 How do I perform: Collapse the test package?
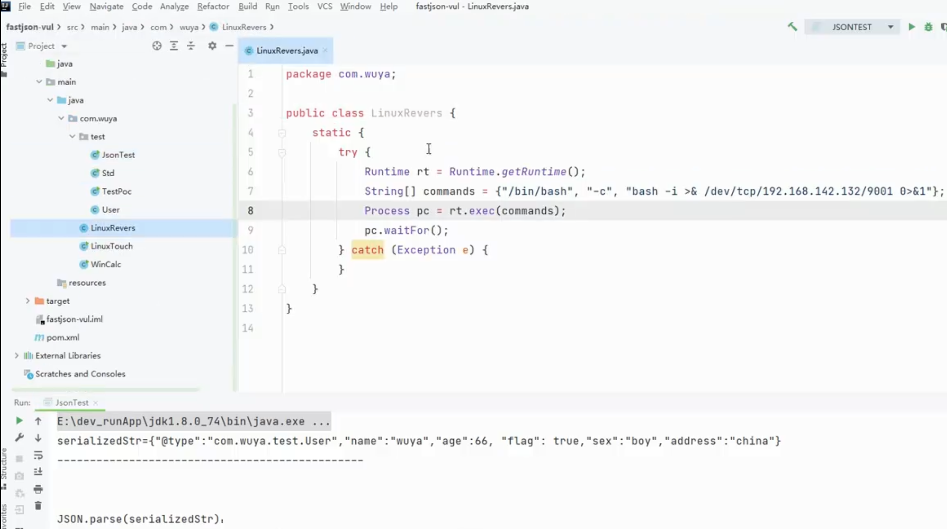72,137
